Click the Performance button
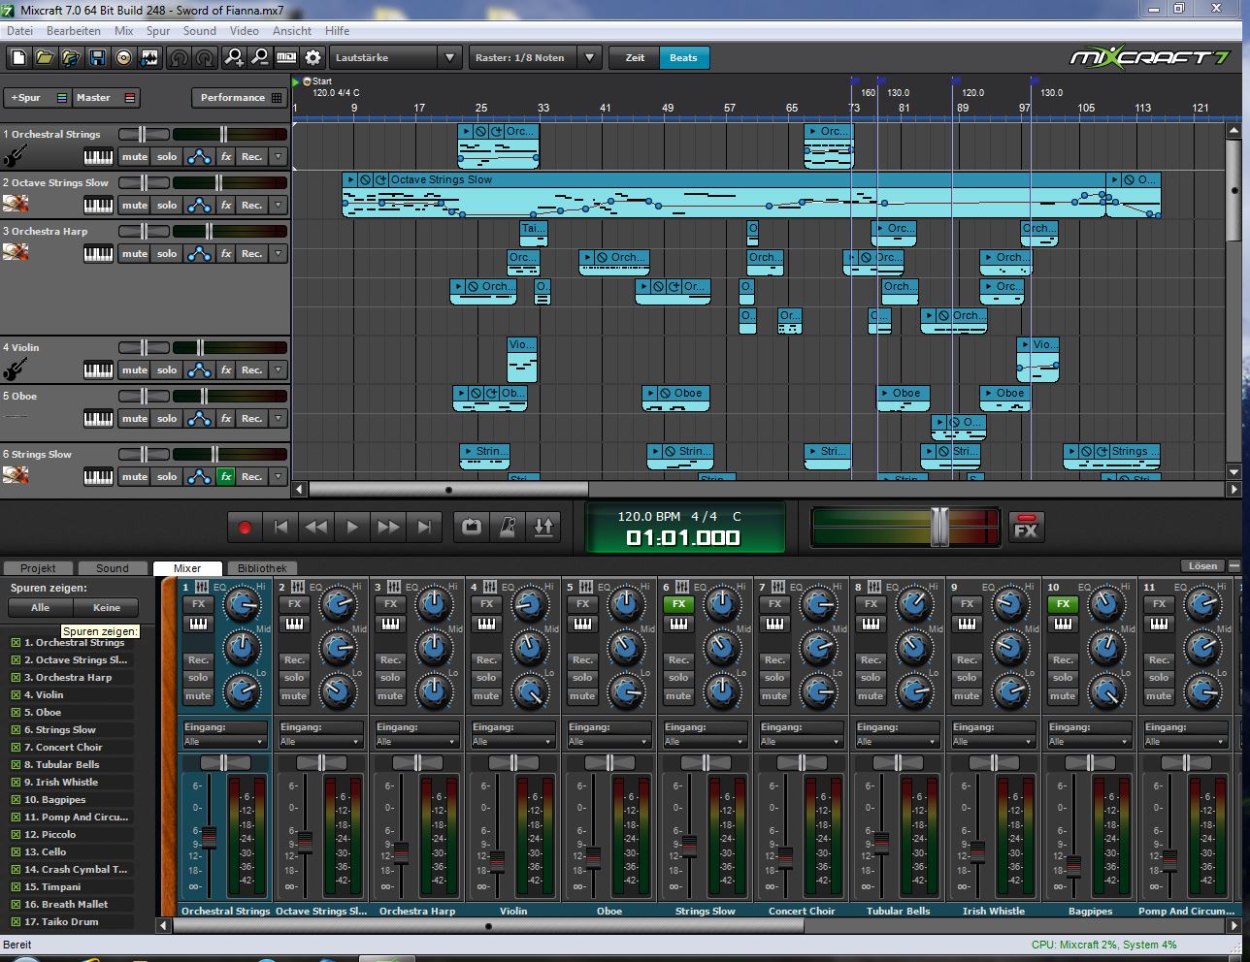The height and width of the screenshot is (962, 1250). (x=240, y=98)
